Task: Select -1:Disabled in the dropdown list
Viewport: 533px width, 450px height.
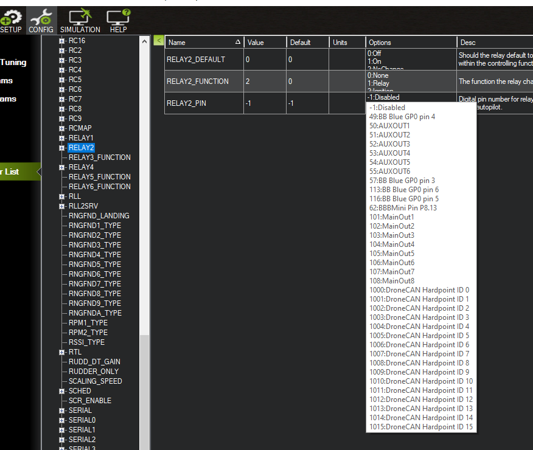Action: click(x=387, y=108)
